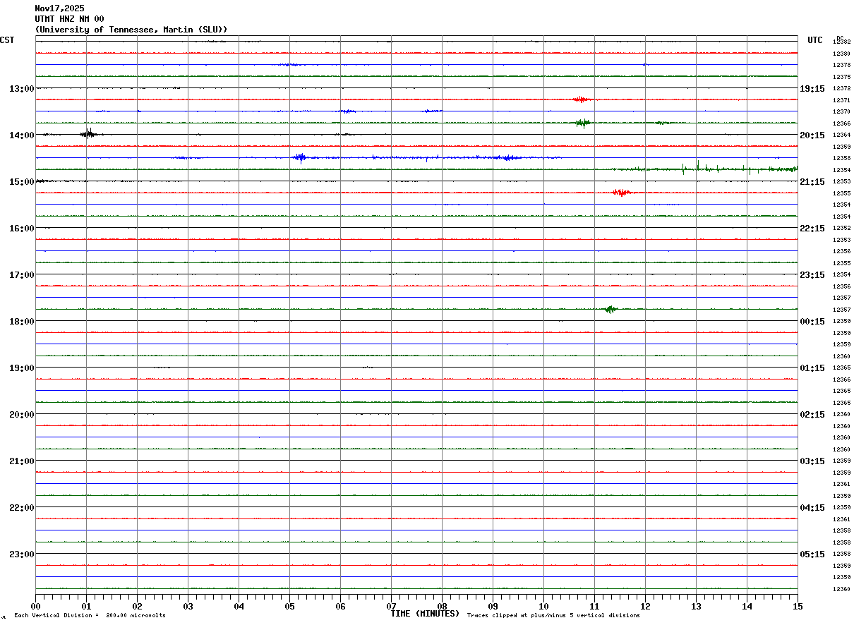Select the 20:00 CST row label
This screenshot has height=625, width=854.
21,415
